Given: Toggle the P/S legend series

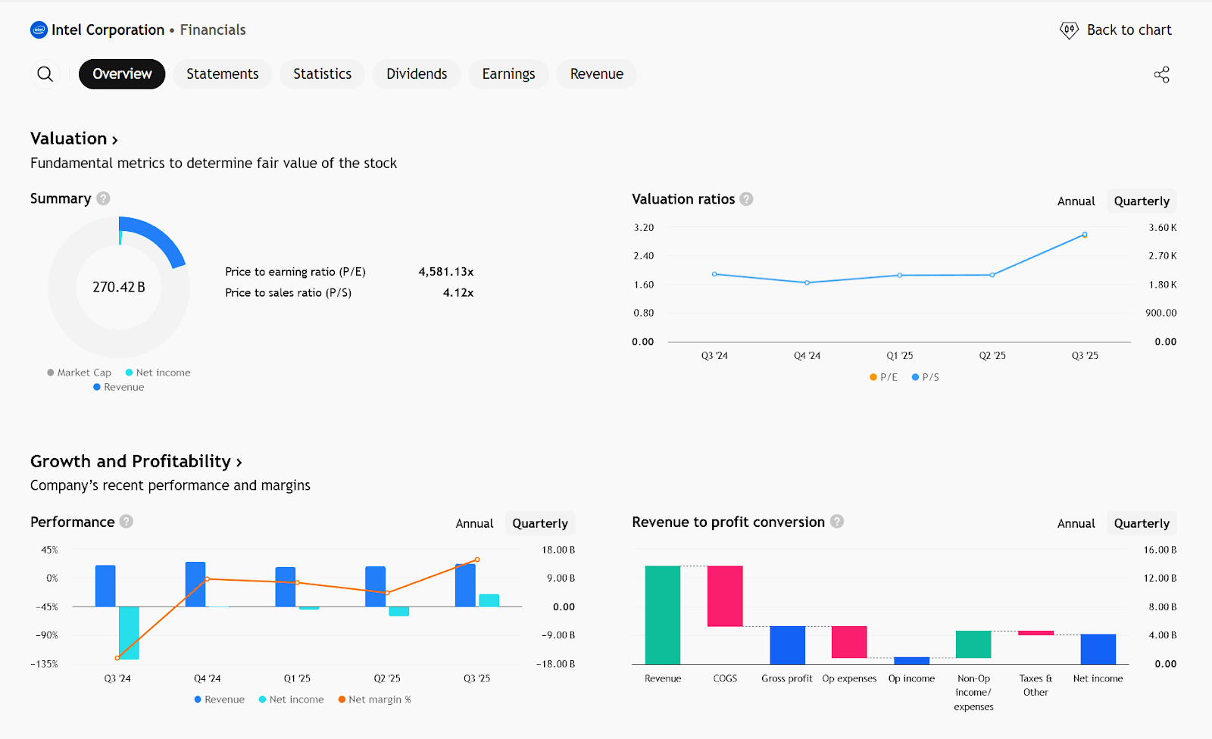Looking at the screenshot, I should coord(925,377).
